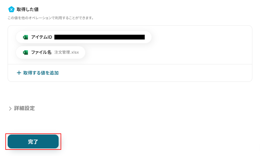Screen dimensions: 260x156
Task: Click the ファイル名 label text
Action: (41, 52)
